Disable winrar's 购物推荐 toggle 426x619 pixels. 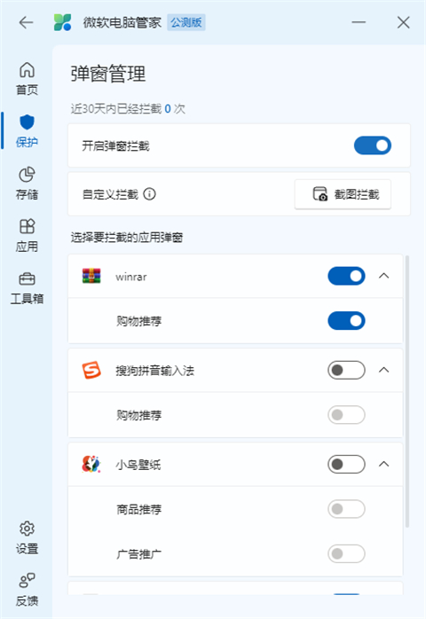(x=346, y=320)
